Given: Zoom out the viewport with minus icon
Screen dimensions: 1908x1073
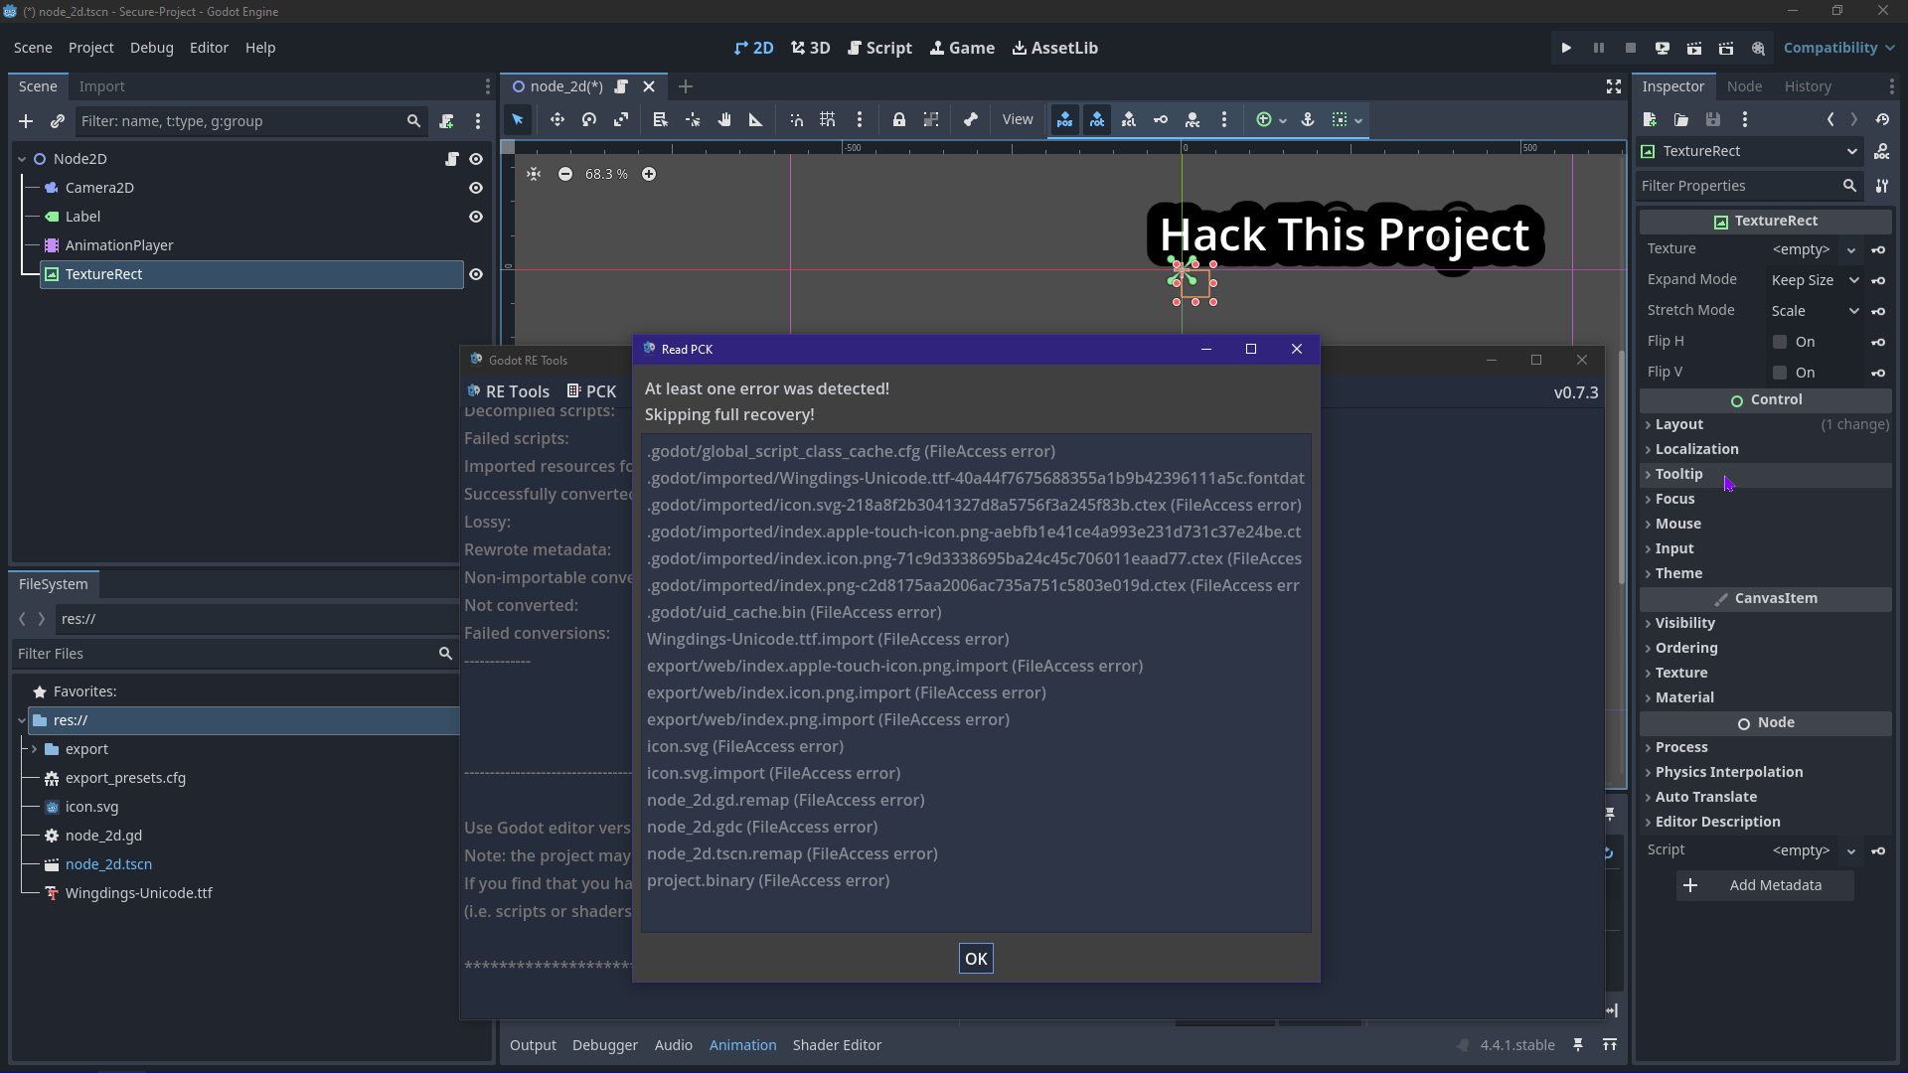Looking at the screenshot, I should [565, 174].
